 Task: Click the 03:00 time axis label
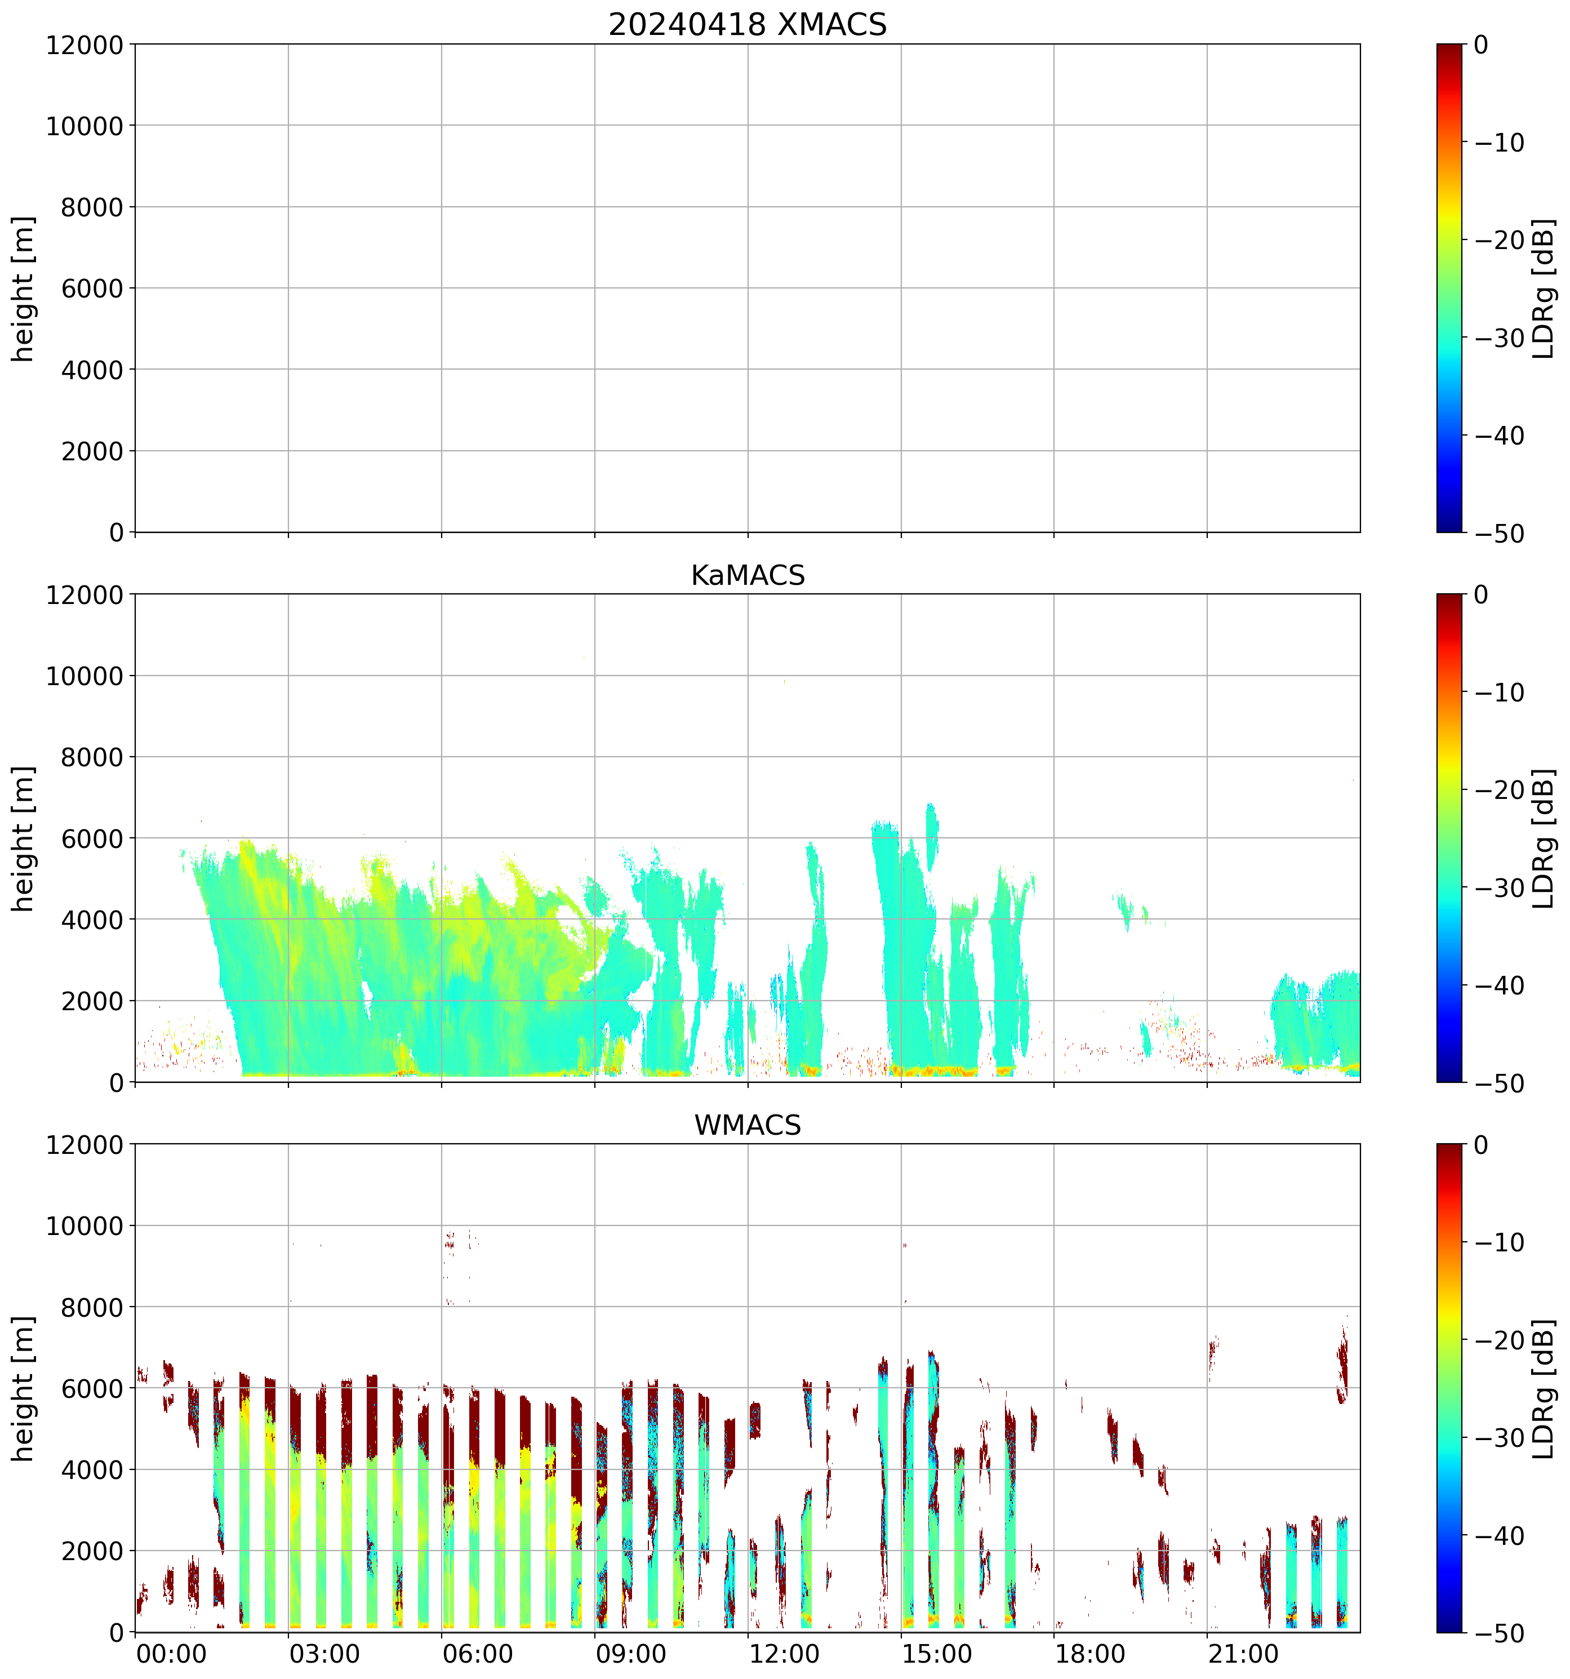[324, 1655]
